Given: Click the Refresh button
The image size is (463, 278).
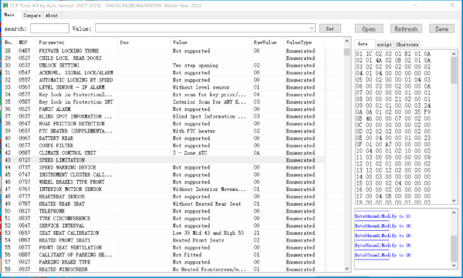Looking at the screenshot, I should point(406,29).
